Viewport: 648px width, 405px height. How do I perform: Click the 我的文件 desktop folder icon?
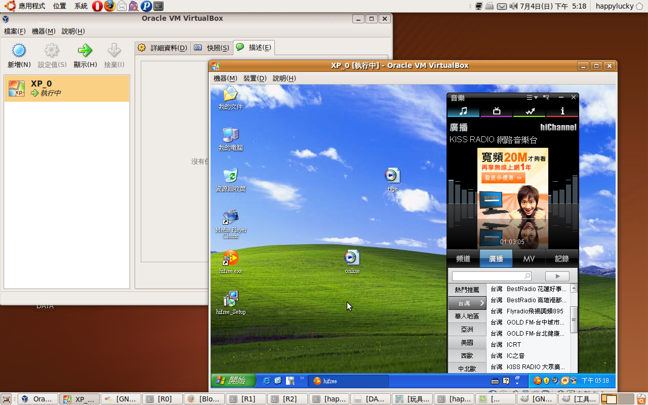pos(230,94)
